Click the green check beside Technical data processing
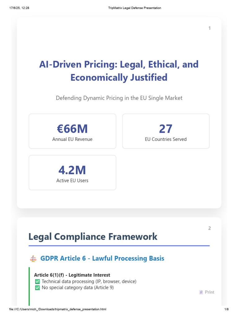 (37, 281)
